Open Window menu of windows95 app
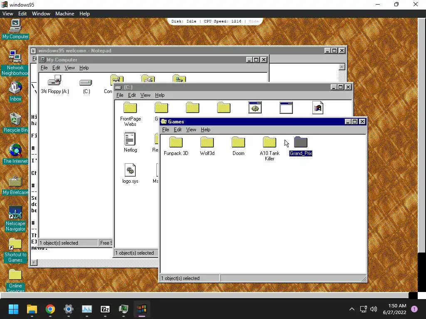This screenshot has width=426, height=319. tap(41, 14)
